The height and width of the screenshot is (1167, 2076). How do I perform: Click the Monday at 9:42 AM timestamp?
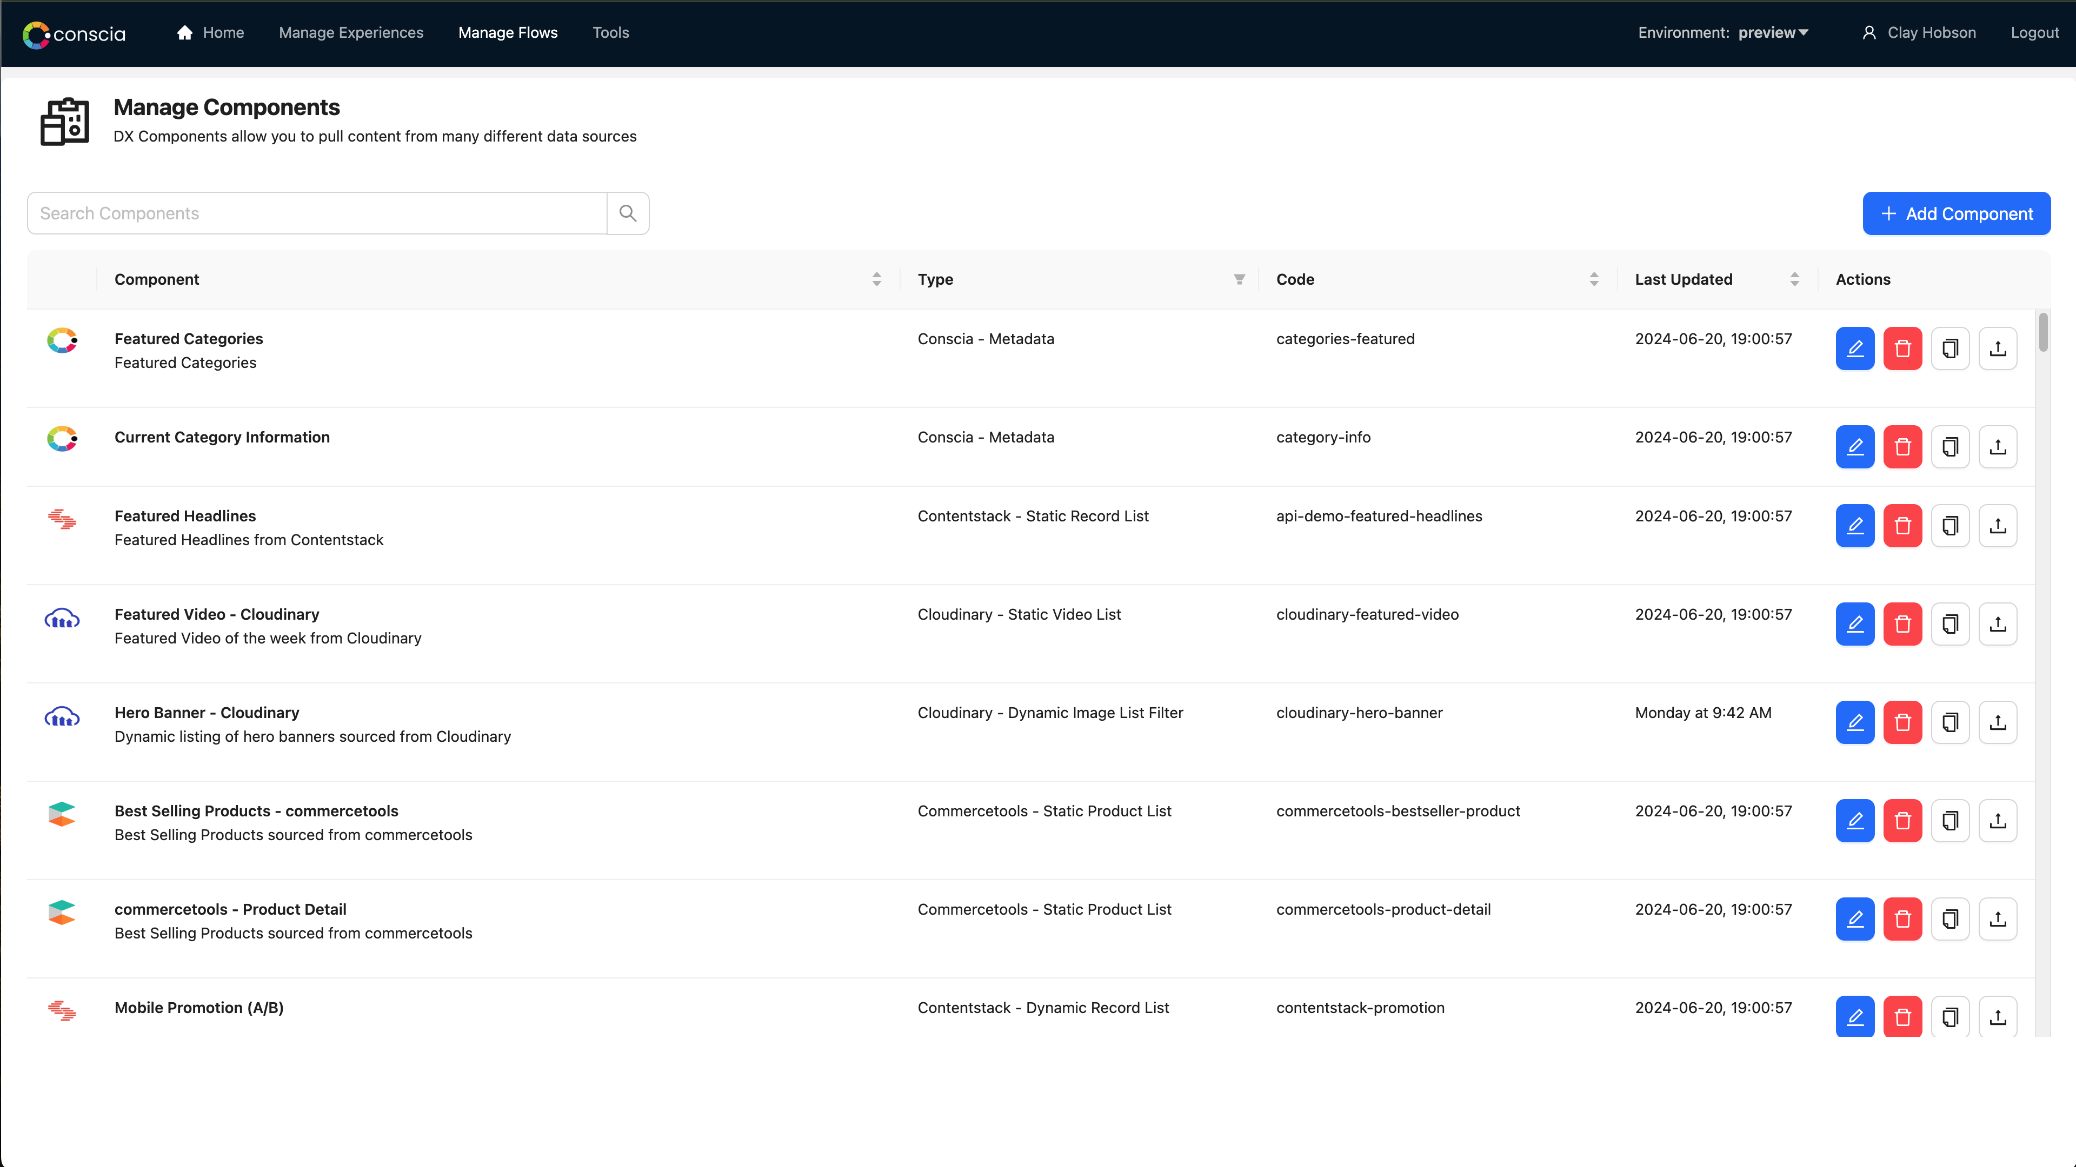click(1703, 713)
